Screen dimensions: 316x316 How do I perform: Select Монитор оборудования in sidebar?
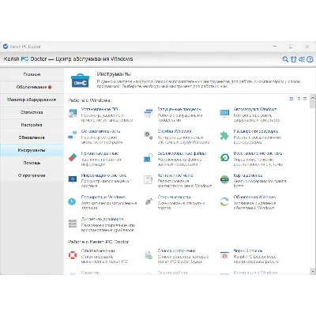(32, 100)
